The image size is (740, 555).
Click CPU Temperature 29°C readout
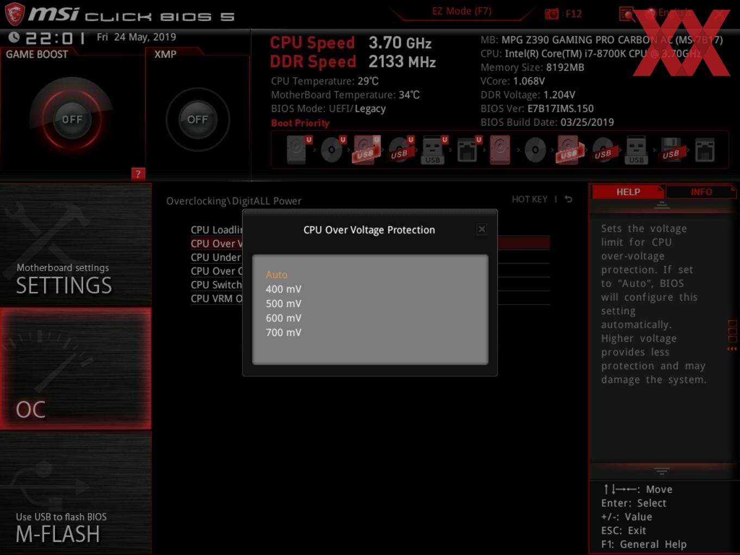click(x=325, y=81)
